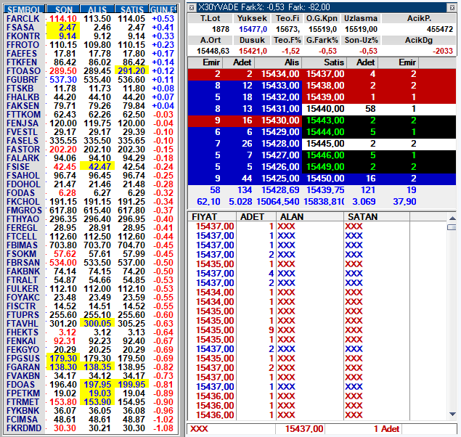Click FGARAN highlighted bid 138.35
Image resolution: width=461 pixels, height=437 pixels.
(x=97, y=367)
